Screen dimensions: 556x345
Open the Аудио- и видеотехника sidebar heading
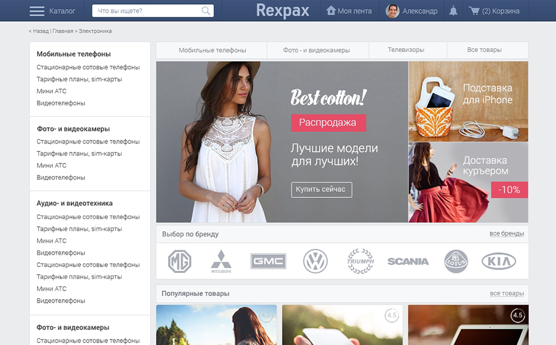(75, 203)
